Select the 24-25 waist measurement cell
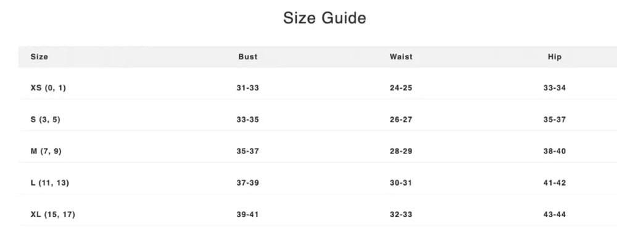Screen dimensions: 617x246 pos(401,88)
